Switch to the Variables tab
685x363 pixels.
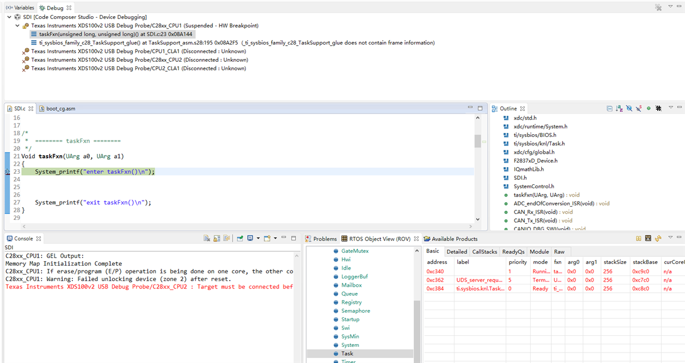point(21,8)
